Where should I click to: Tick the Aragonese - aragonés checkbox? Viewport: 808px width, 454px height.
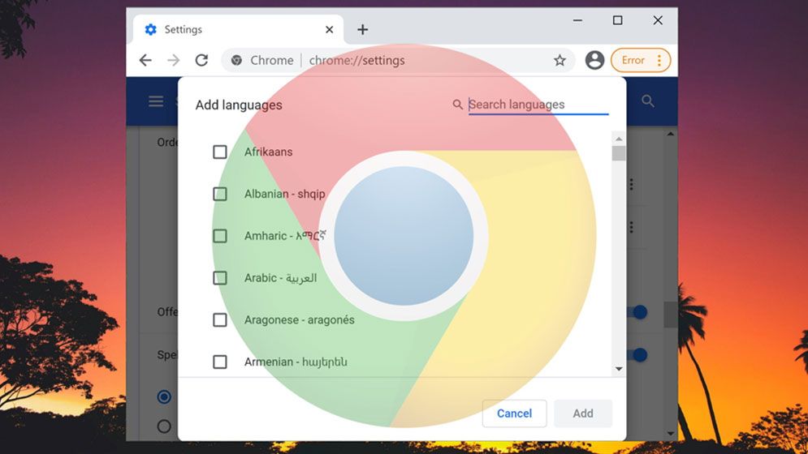220,319
